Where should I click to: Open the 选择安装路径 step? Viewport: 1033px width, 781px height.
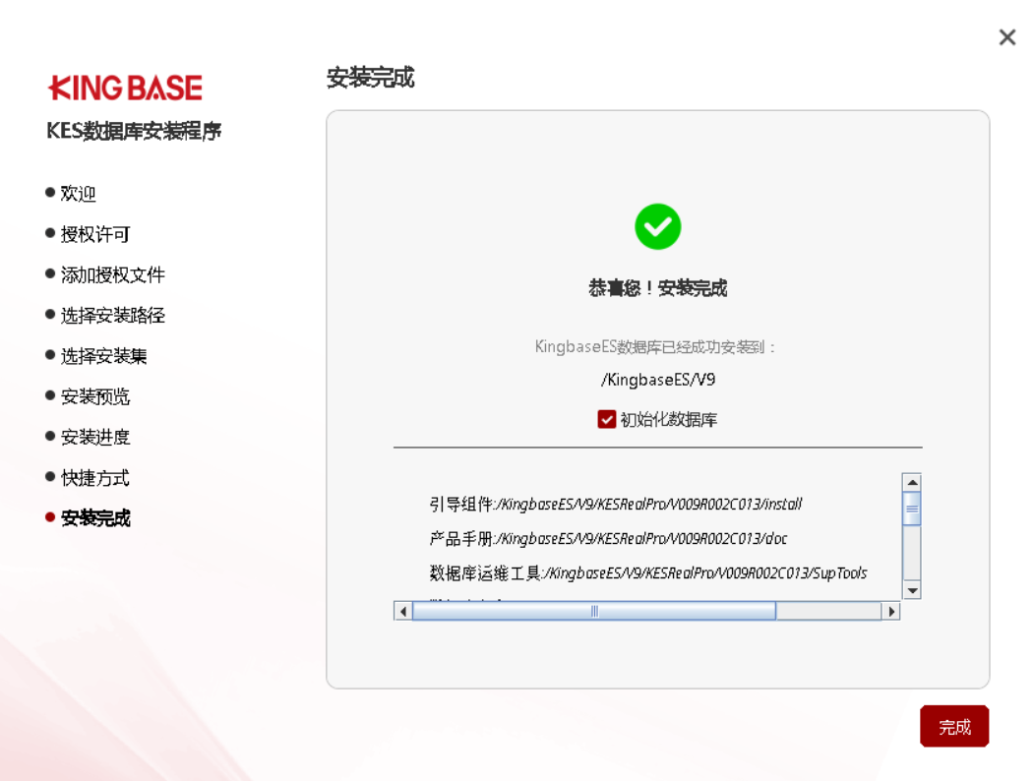pos(112,316)
